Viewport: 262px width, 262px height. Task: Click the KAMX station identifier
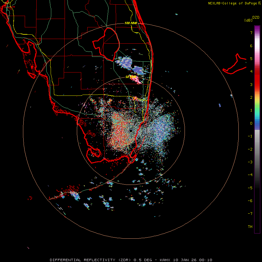pyautogui.click(x=165, y=260)
